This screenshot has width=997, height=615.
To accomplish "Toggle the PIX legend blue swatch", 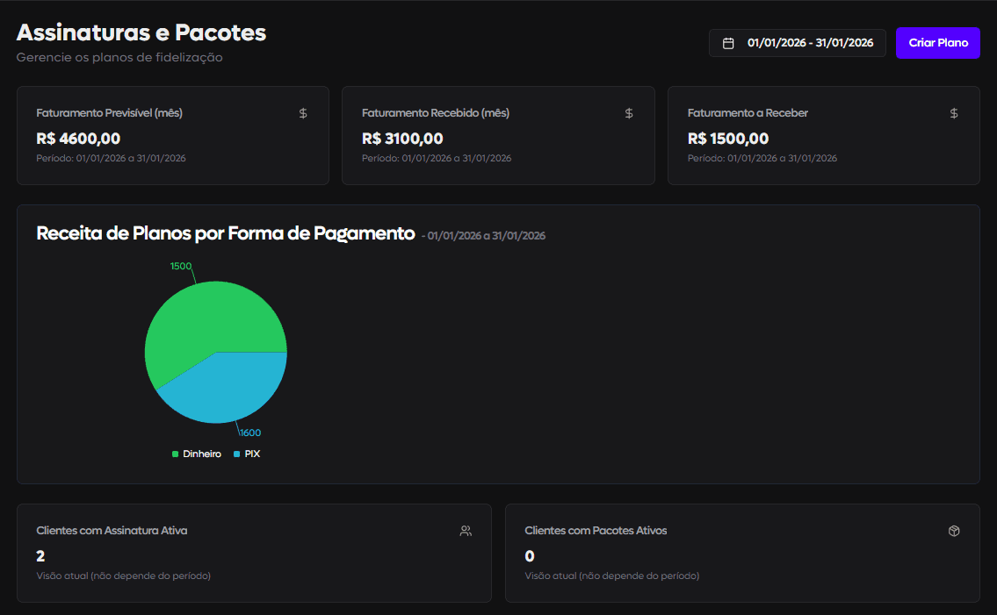I will 236,454.
